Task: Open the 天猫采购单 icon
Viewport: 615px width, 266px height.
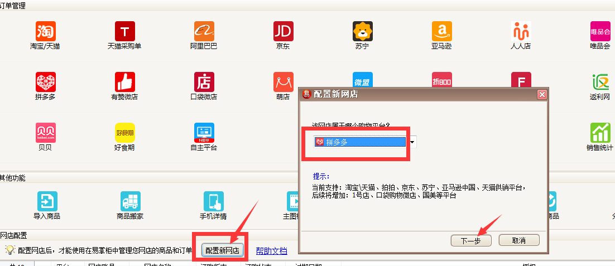Action: pyautogui.click(x=124, y=31)
